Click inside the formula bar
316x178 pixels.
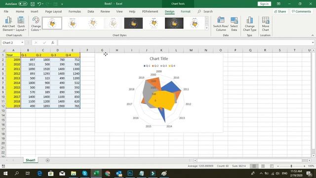(x=184, y=43)
